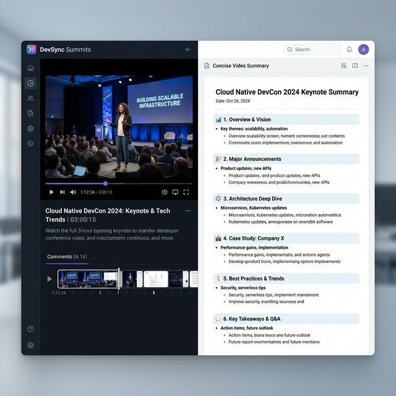Toggle the split view layout icon
Screen dimensions: 396x396
(x=355, y=66)
